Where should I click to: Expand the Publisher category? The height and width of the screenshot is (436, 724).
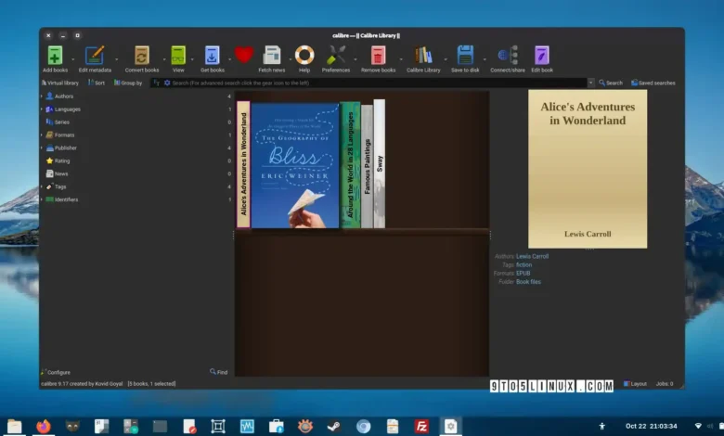coord(42,147)
